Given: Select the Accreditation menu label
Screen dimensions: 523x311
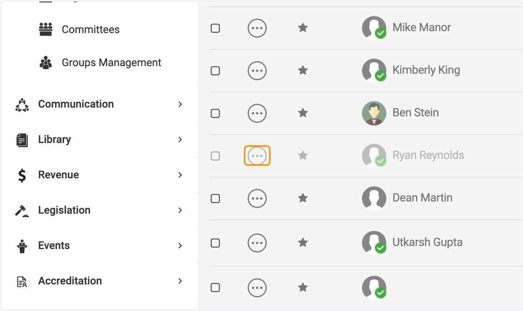Looking at the screenshot, I should [70, 281].
